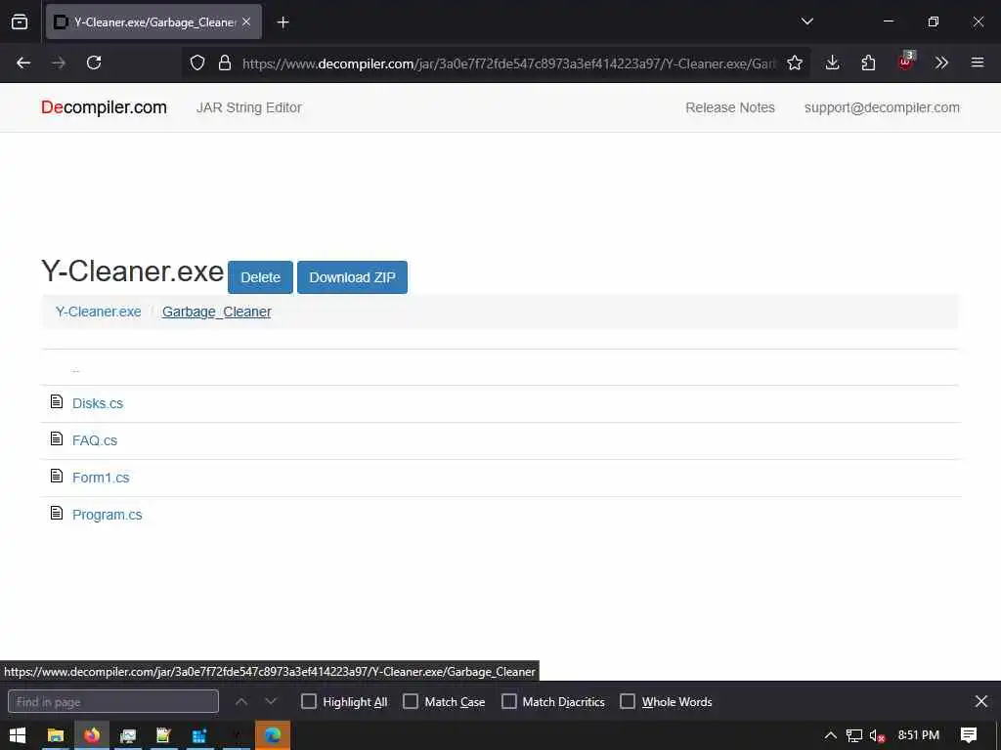Open the Program.cs file
The height and width of the screenshot is (750, 1001).
click(108, 515)
